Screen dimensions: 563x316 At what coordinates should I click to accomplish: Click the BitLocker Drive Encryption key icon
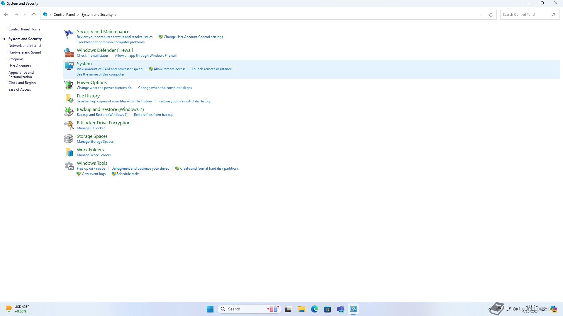coord(69,125)
